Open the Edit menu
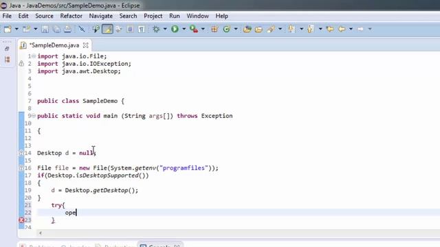The height and width of the screenshot is (247, 440). point(23,16)
